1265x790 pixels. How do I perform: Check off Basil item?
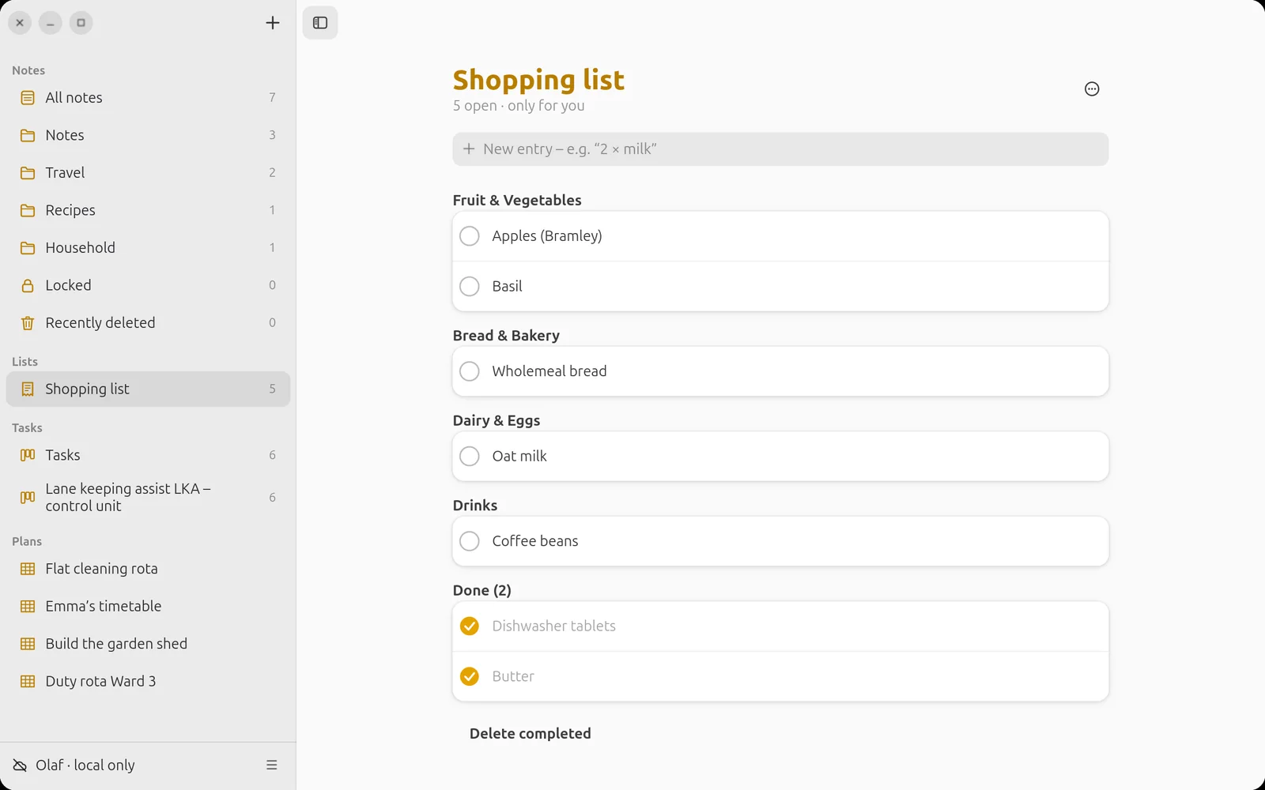click(x=470, y=286)
